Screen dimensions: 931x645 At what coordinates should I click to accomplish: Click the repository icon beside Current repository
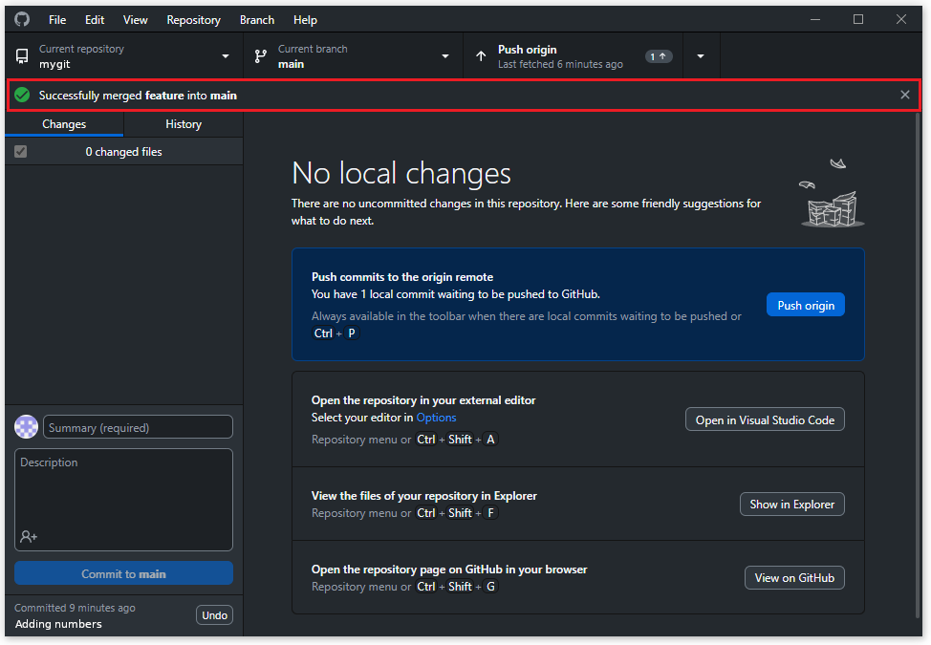pyautogui.click(x=22, y=56)
